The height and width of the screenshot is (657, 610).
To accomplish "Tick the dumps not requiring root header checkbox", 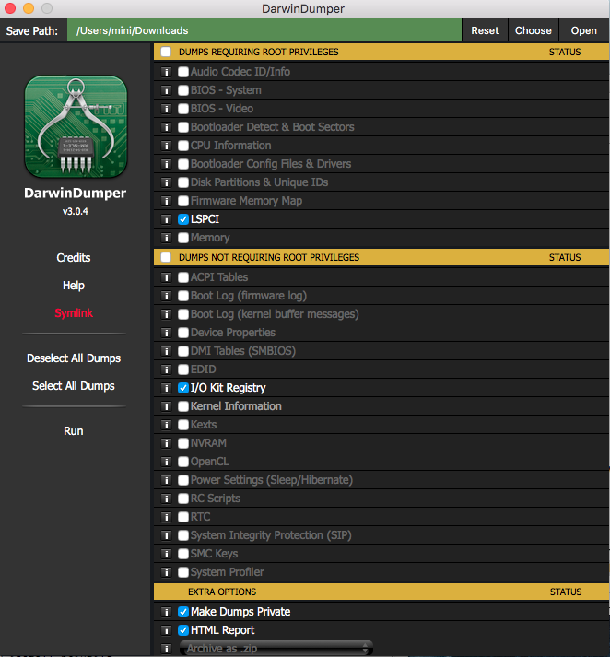I will coord(167,257).
